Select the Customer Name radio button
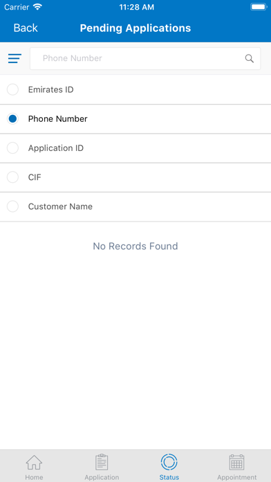The image size is (271, 482). [x=12, y=206]
